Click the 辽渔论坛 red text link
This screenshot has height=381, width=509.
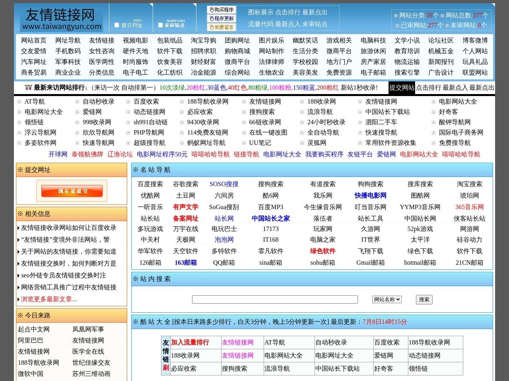[120, 154]
